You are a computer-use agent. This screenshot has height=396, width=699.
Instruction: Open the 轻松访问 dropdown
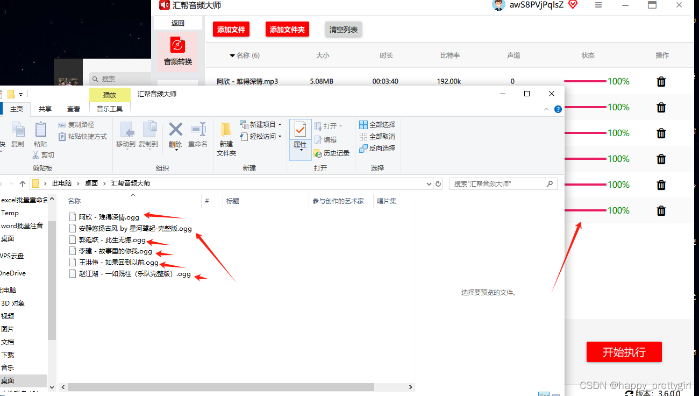261,137
